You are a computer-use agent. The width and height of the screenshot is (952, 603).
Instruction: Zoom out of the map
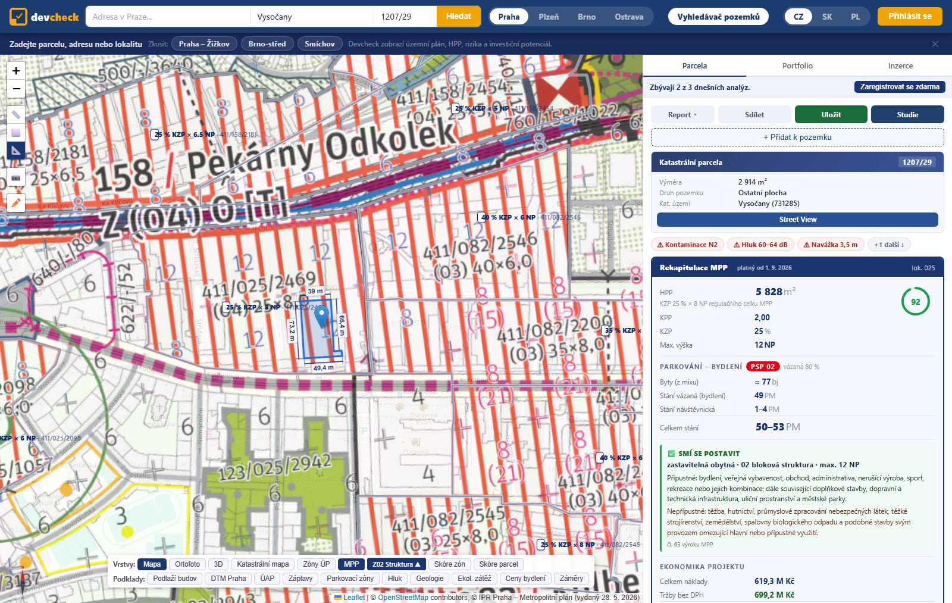[16, 89]
